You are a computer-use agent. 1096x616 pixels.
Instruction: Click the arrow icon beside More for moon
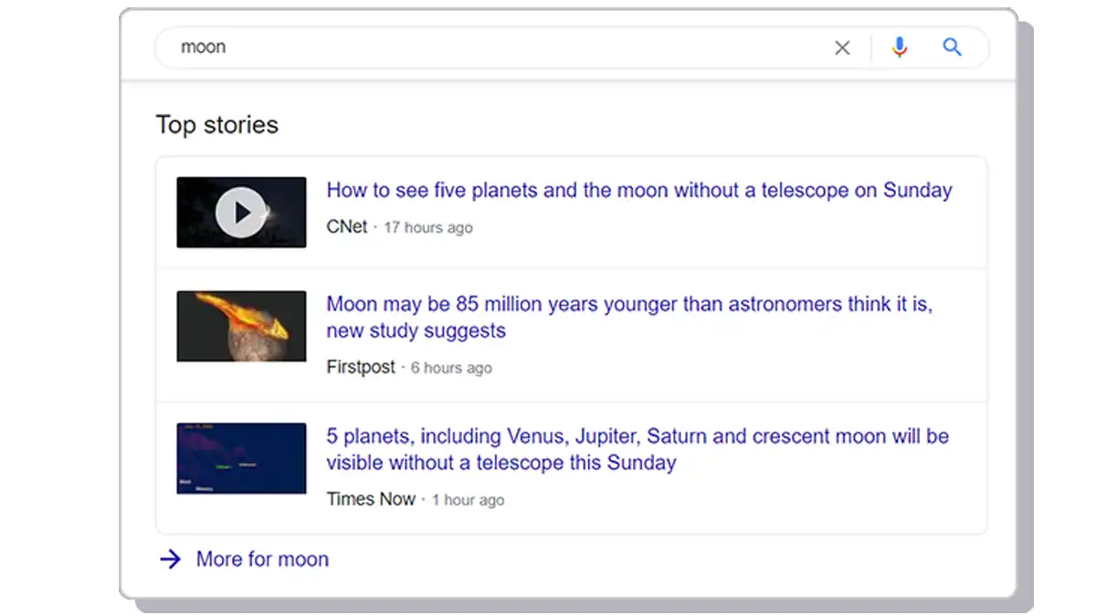pos(171,559)
